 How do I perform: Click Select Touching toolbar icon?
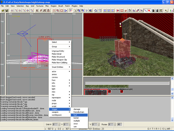click(41, 10)
